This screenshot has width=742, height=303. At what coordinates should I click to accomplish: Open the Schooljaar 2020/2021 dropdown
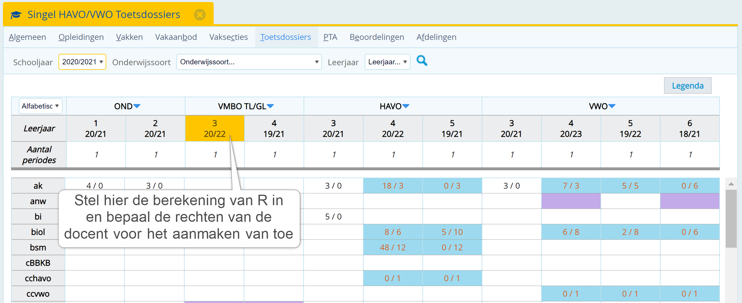pos(82,62)
